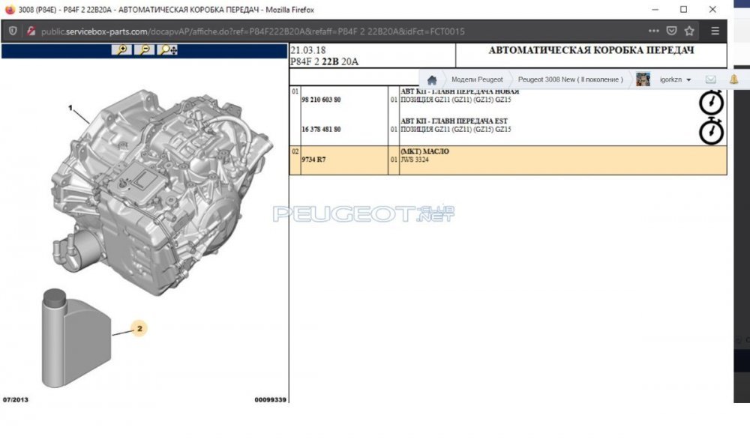Image resolution: width=750 pixels, height=448 pixels.
Task: Click the stopwatch icon for part 98 210 603 80
Action: coord(711,102)
